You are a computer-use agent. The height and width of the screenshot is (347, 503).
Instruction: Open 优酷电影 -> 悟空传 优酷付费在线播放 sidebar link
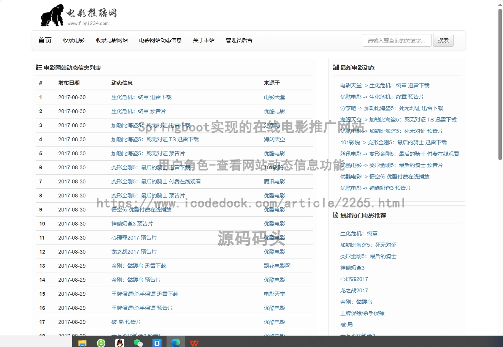point(385,177)
